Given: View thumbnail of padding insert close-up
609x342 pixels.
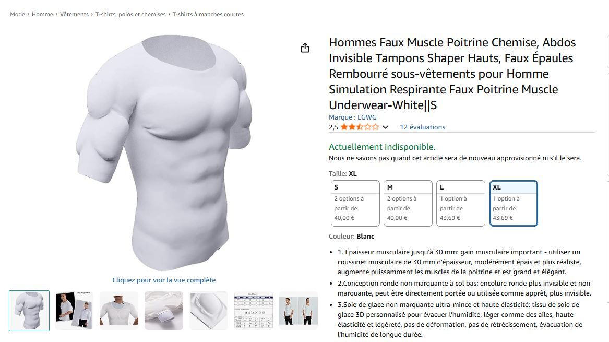Looking at the screenshot, I should click(x=209, y=311).
